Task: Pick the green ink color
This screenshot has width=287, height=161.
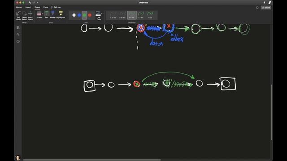Action: click(x=84, y=15)
